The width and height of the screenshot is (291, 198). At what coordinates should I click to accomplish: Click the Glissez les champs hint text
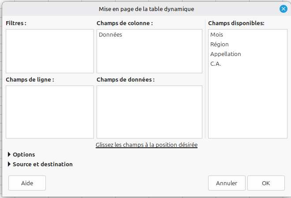point(147,145)
